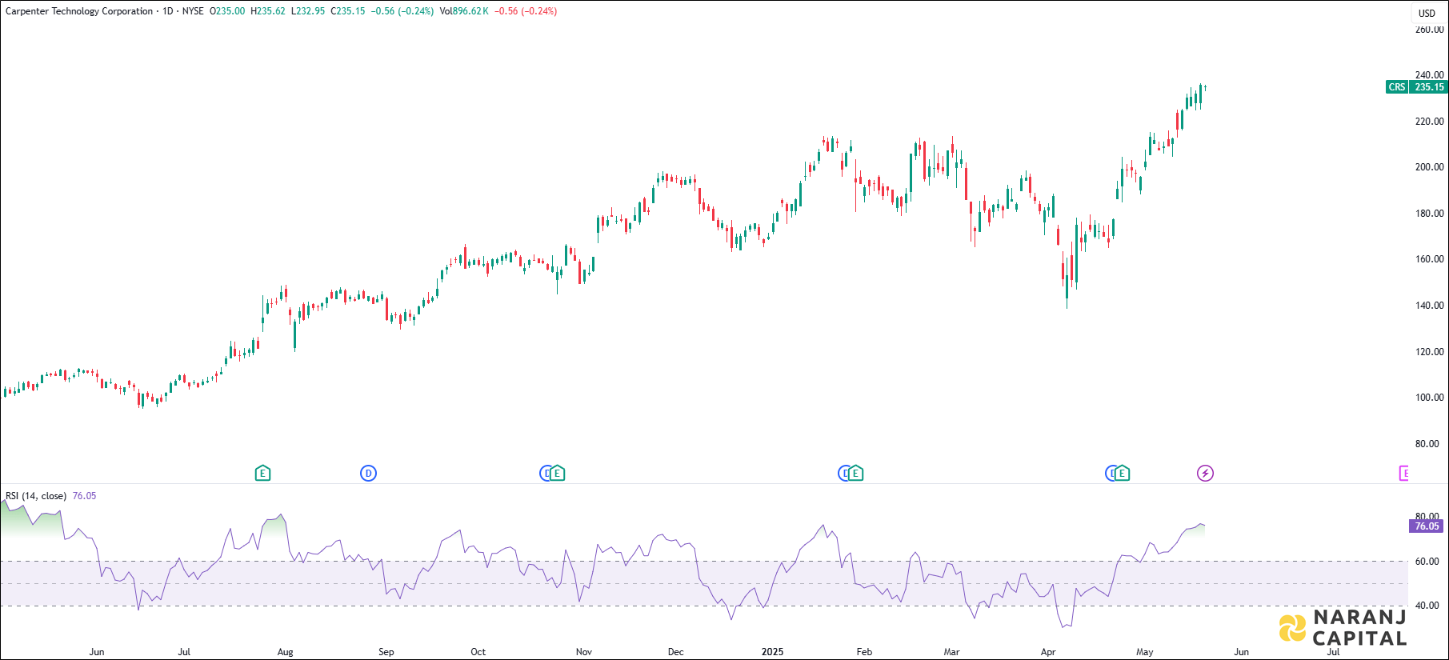The width and height of the screenshot is (1449, 660).
Task: Click the Aug label on time axis
Action: click(286, 652)
